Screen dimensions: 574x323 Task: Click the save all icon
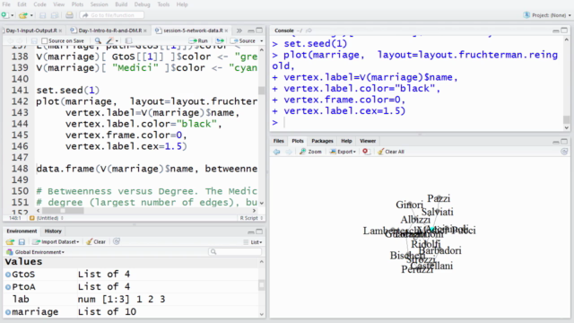[55, 15]
